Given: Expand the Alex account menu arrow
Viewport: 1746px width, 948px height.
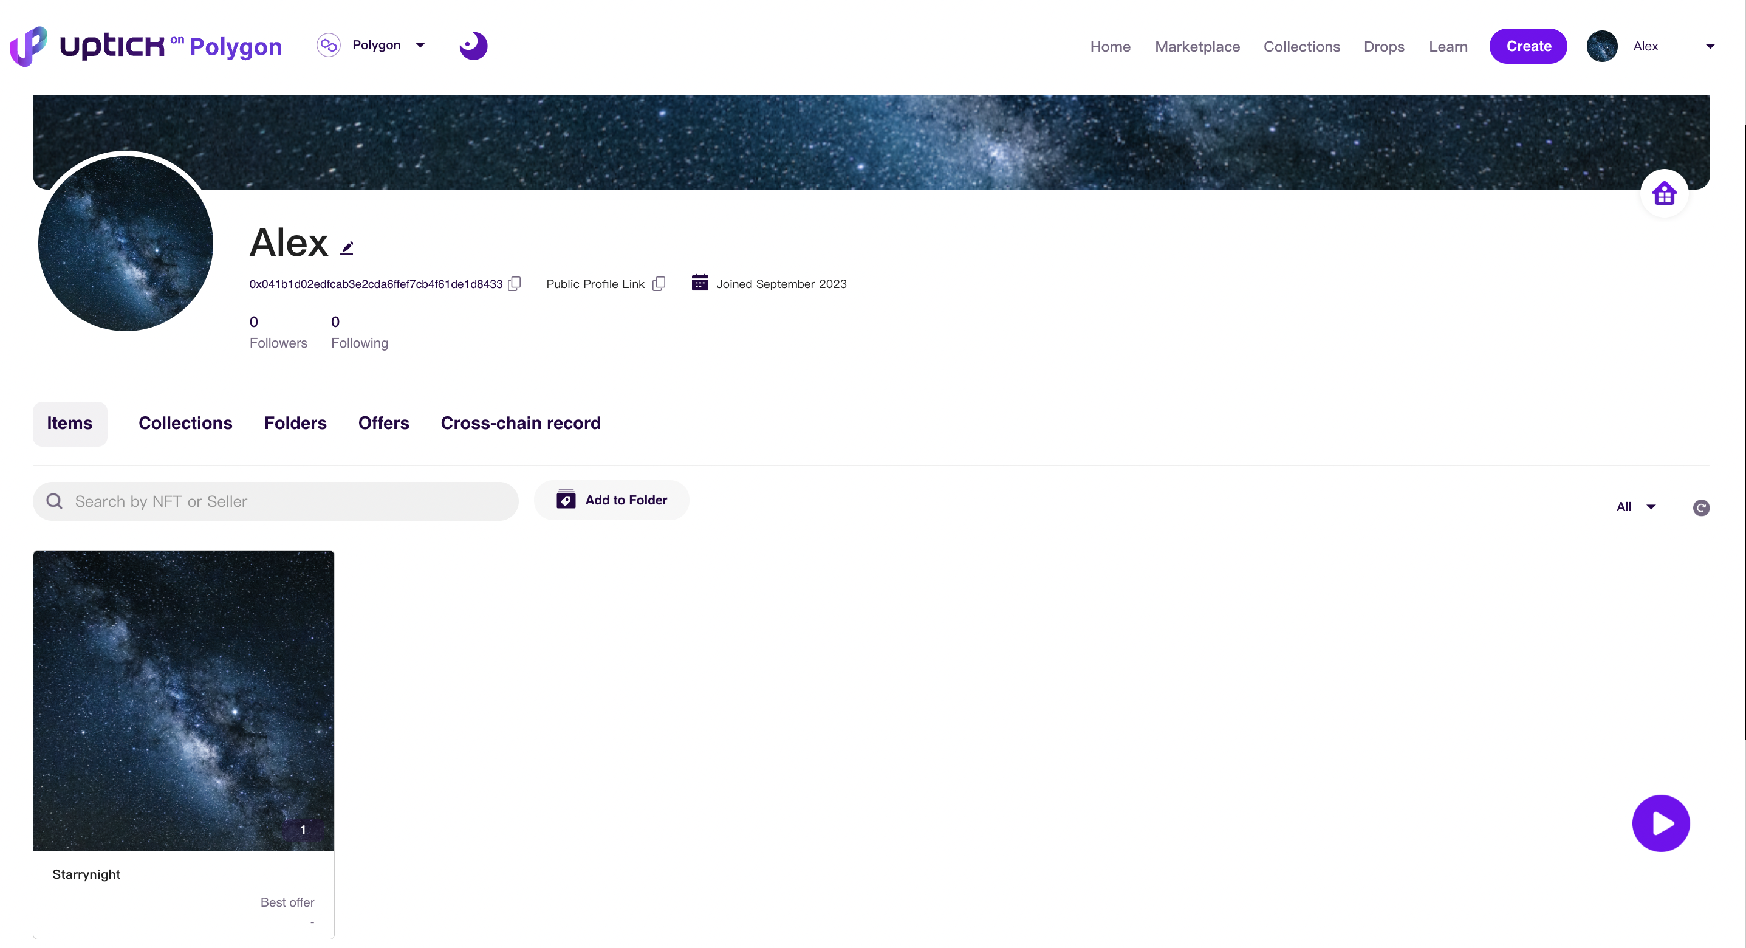Looking at the screenshot, I should click(1710, 46).
